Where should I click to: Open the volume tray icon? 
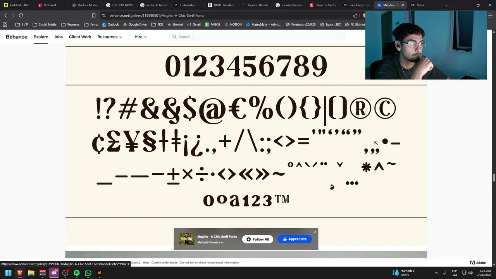point(470,273)
